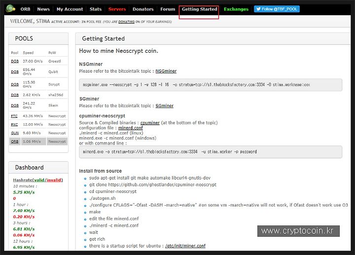This screenshot has width=355, height=255.
Task: Click the green globe site logo
Action: click(x=11, y=9)
